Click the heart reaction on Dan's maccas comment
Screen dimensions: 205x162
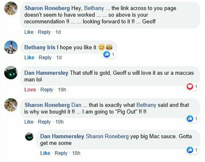pos(190,86)
